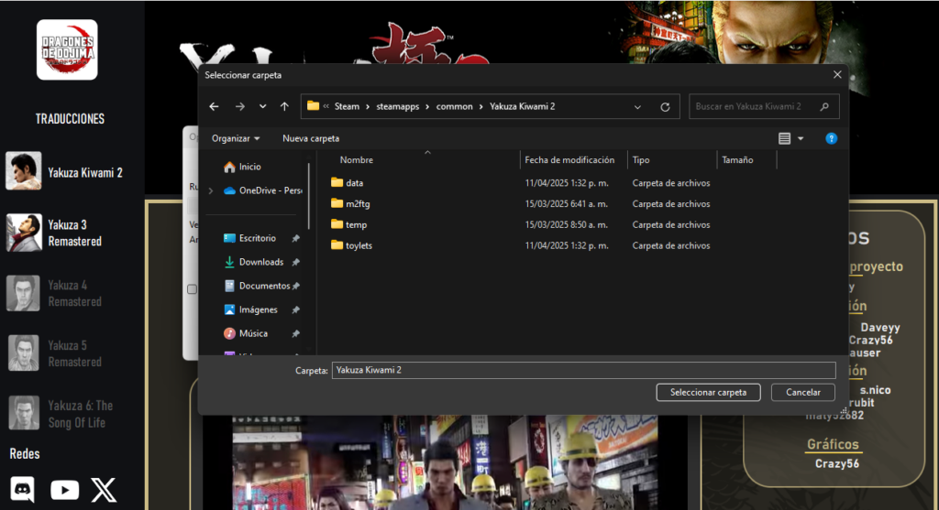Viewport: 939px width, 510px height.
Task: Search in Yakuza Kiwami 2 field
Action: (x=764, y=106)
